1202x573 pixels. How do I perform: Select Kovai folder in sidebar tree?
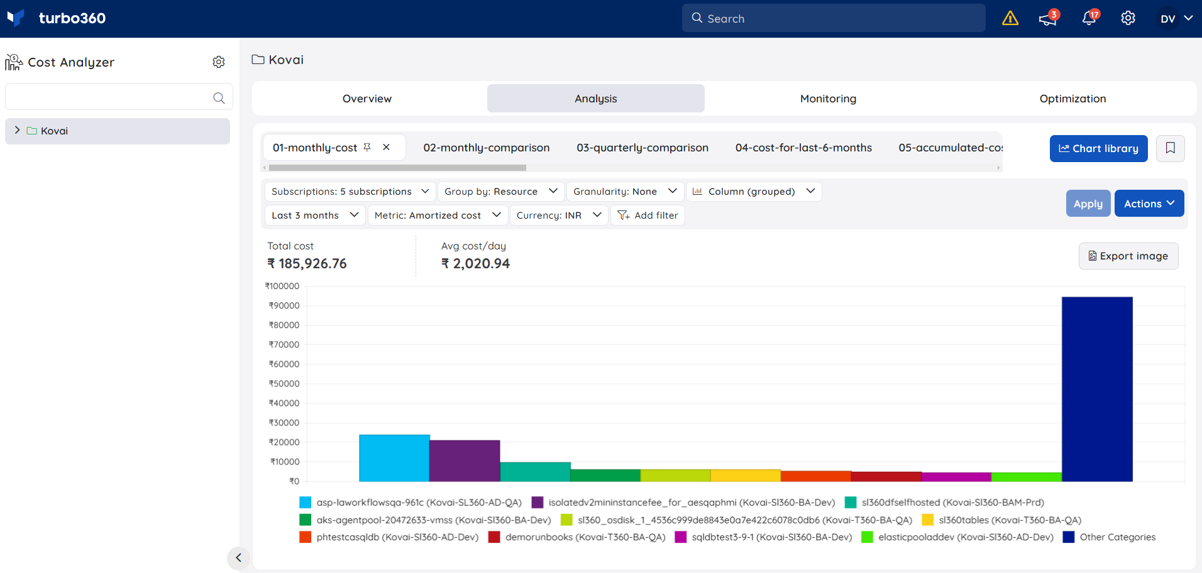(118, 131)
